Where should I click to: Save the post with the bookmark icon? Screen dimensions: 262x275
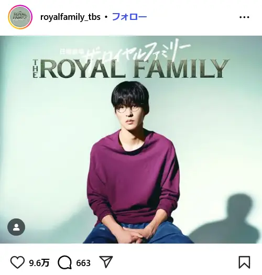[244, 262]
